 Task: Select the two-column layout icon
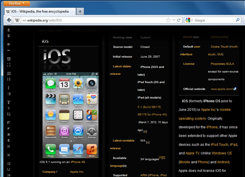point(9,73)
